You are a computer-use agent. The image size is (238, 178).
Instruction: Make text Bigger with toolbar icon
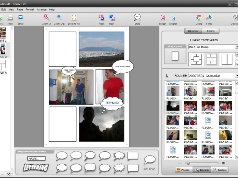pos(162,18)
